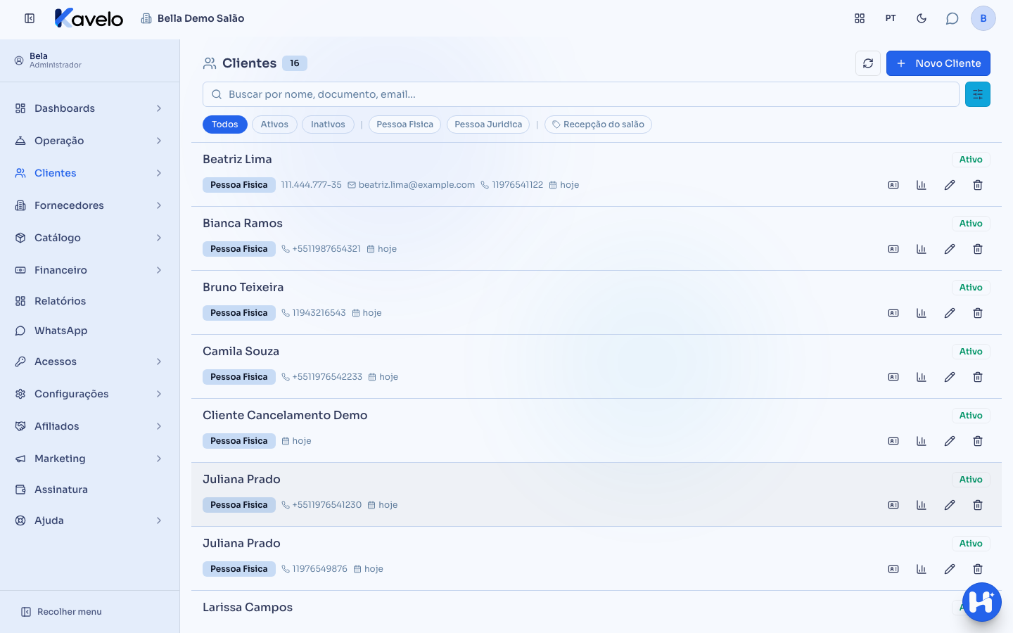1013x633 pixels.
Task: Select the Todos filter chip
Action: pos(225,124)
